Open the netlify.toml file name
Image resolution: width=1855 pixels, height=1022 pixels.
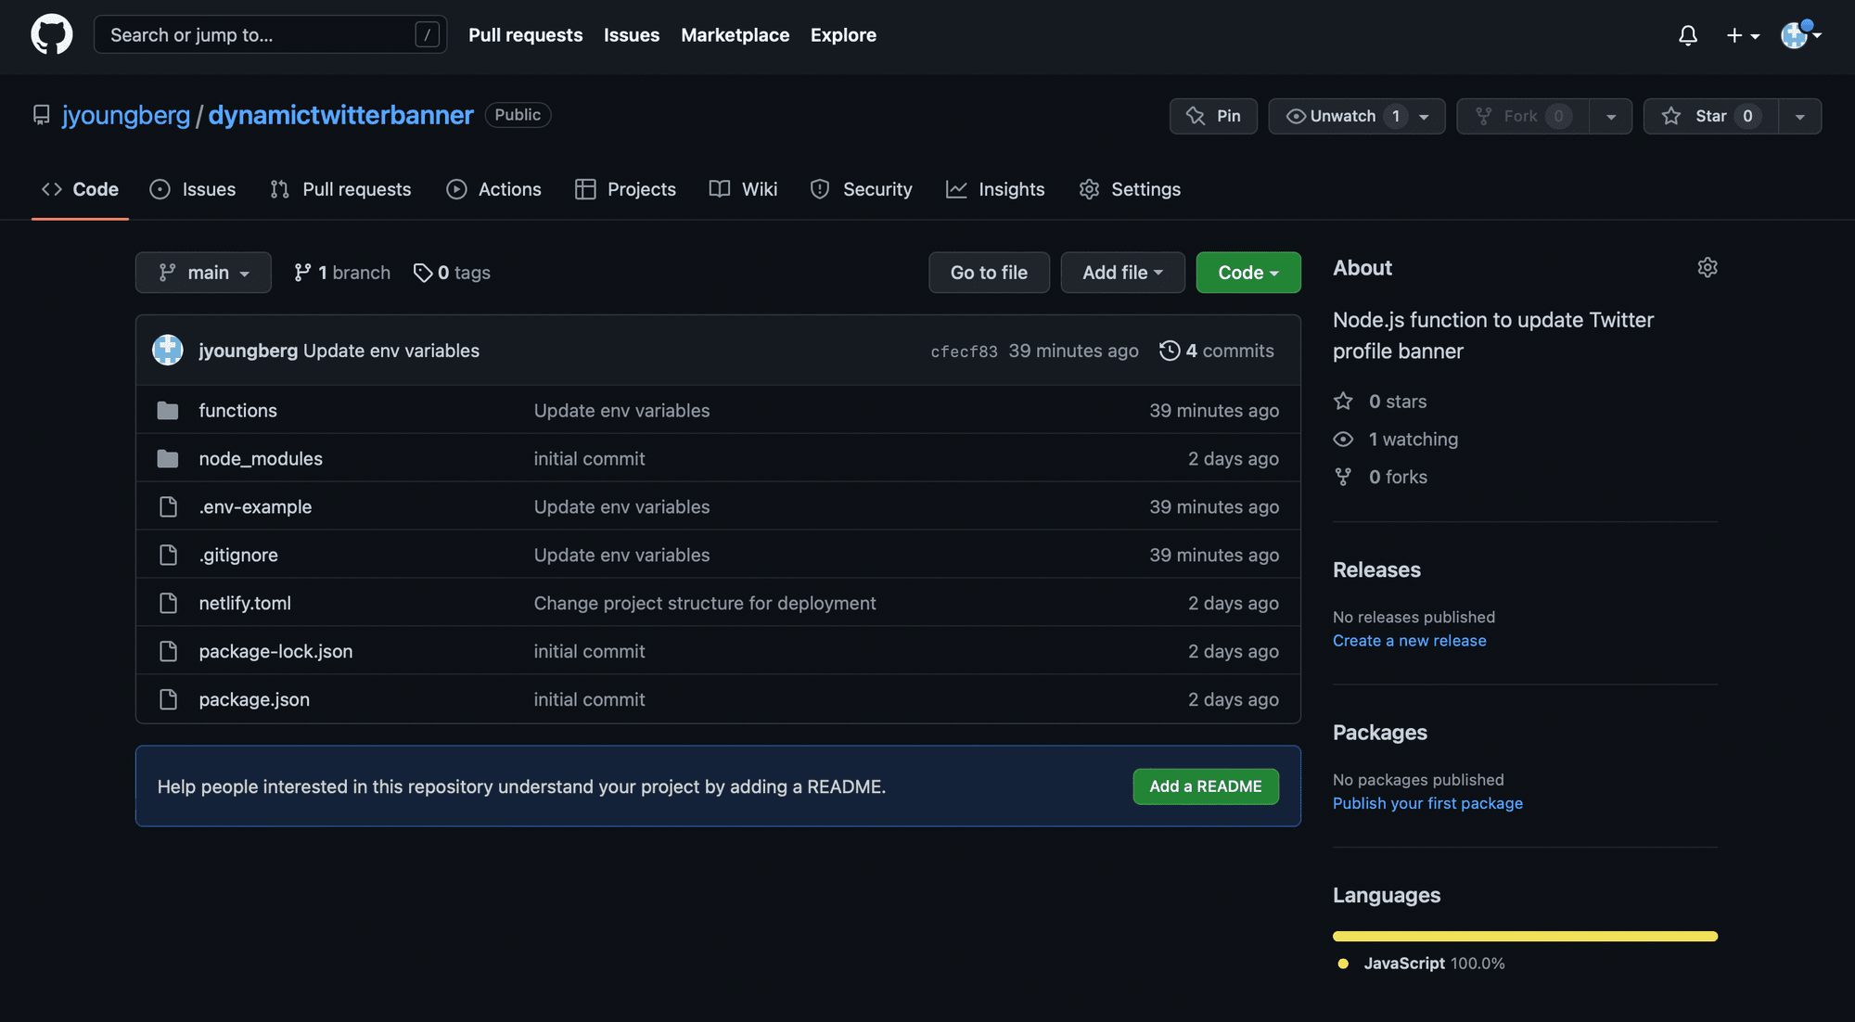tap(245, 603)
